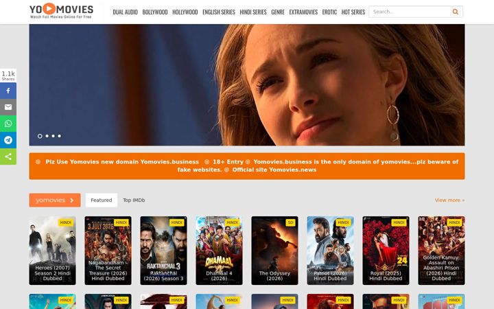Open the Erotic menu item

point(329,12)
